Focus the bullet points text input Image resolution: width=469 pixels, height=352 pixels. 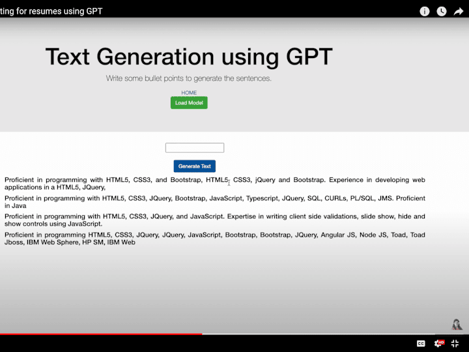click(x=195, y=147)
